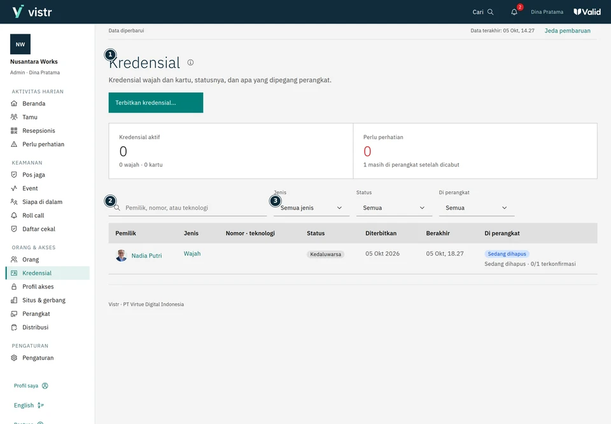The height and width of the screenshot is (424, 611).
Task: Open the Perangkat sidebar item
Action: 48,314
